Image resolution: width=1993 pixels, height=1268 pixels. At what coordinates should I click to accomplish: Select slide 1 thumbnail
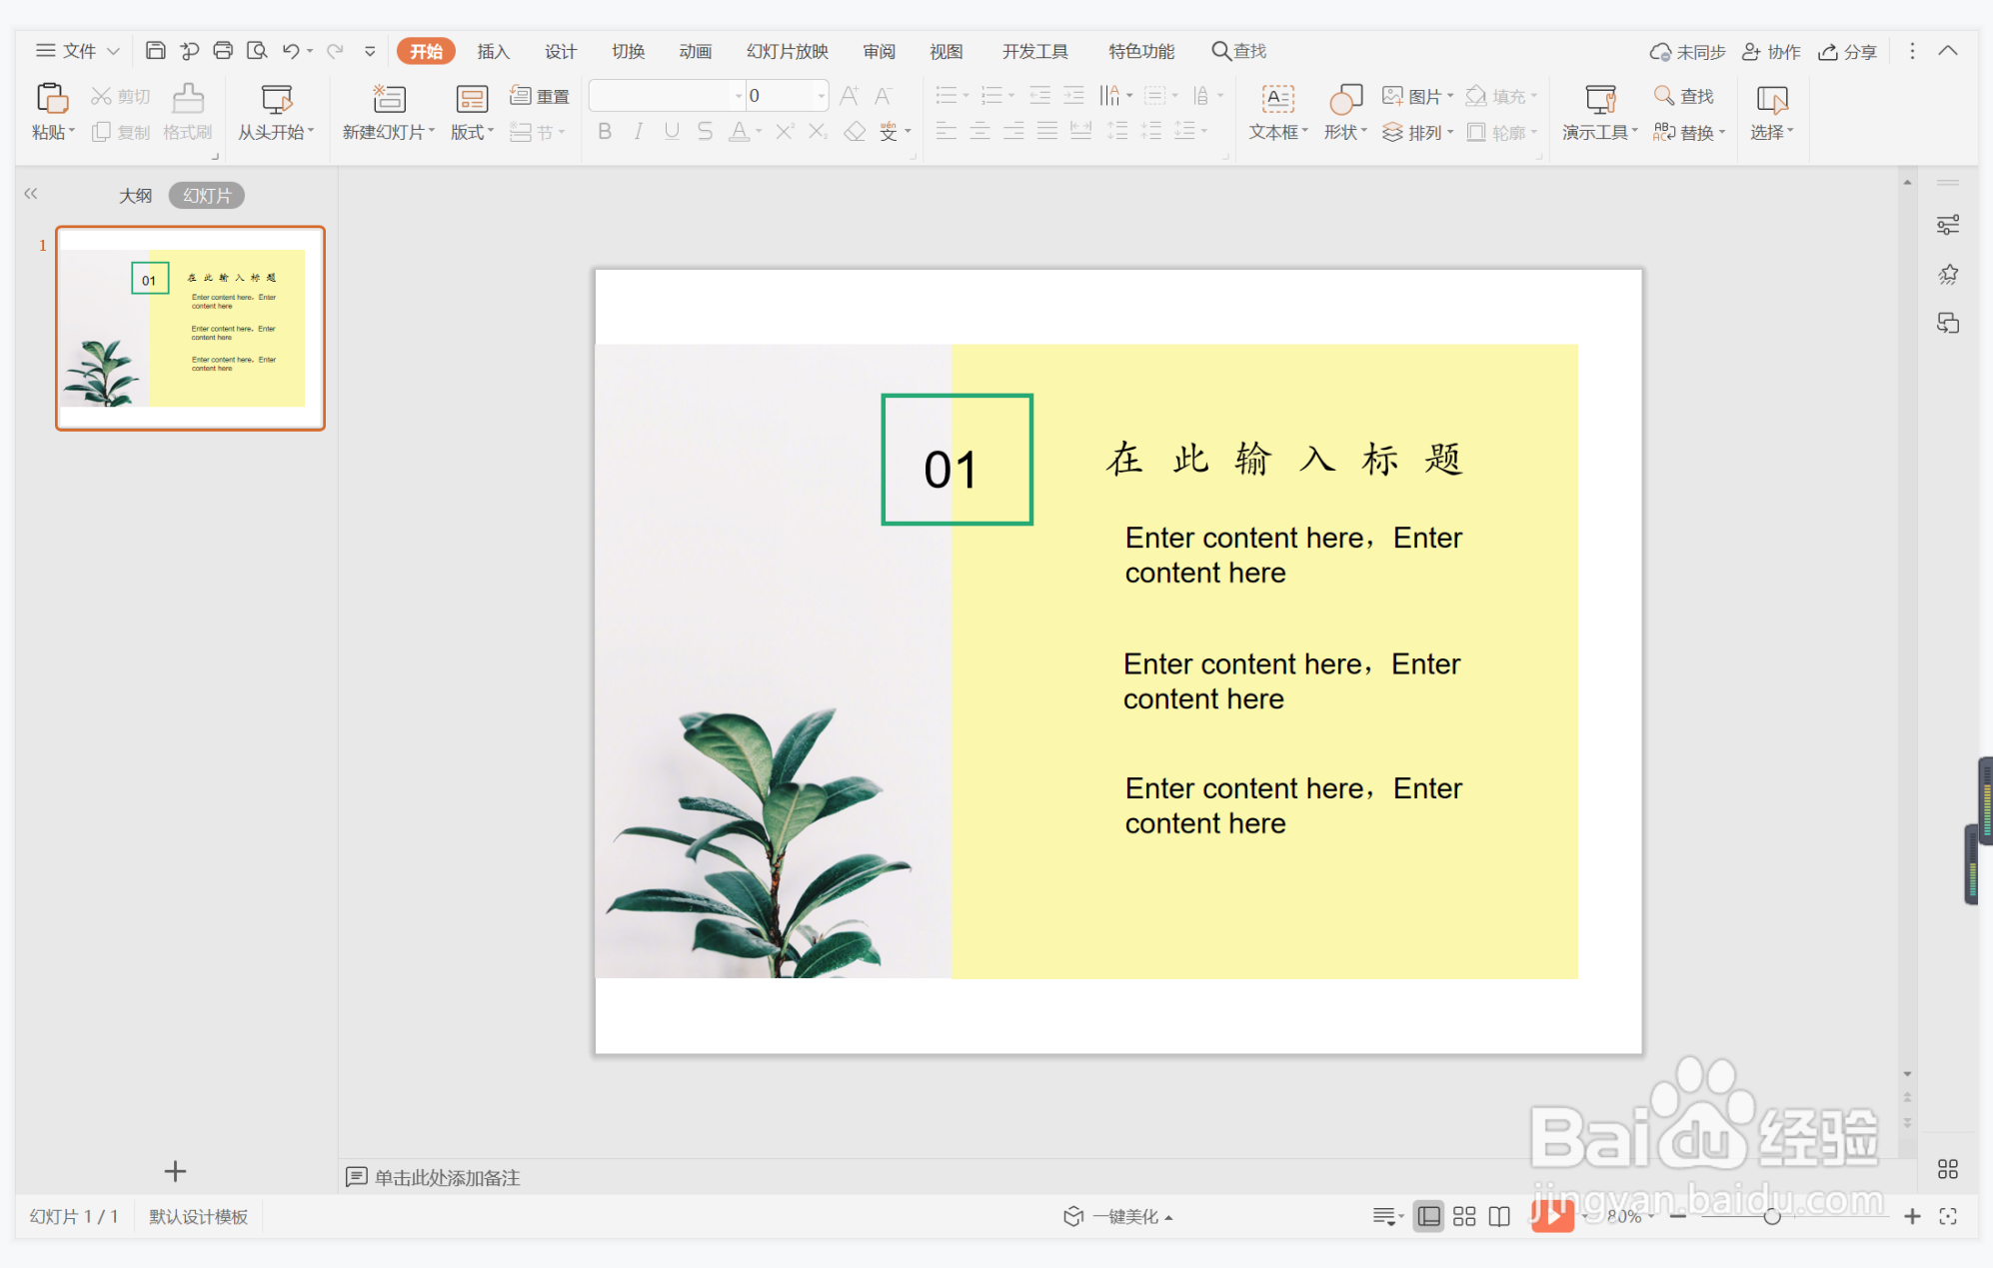click(x=190, y=329)
